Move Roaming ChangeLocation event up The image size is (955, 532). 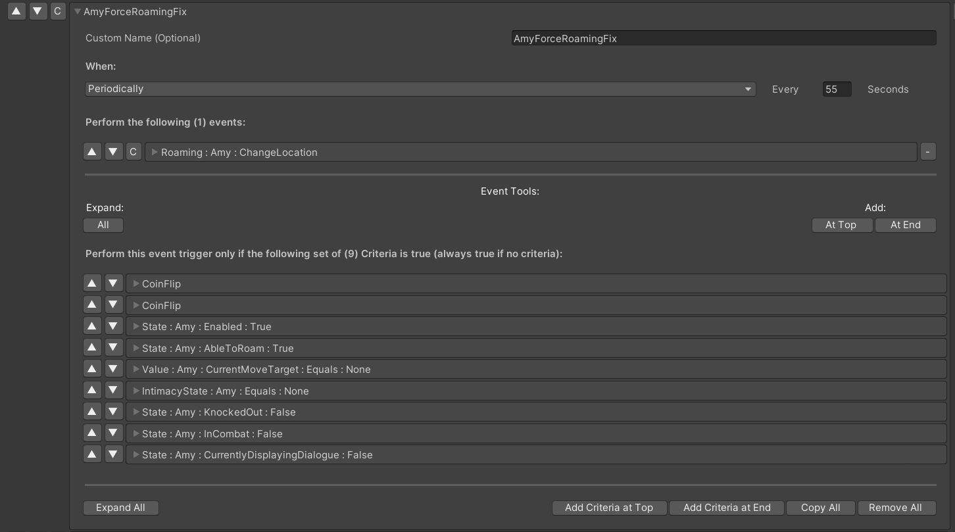coord(92,152)
